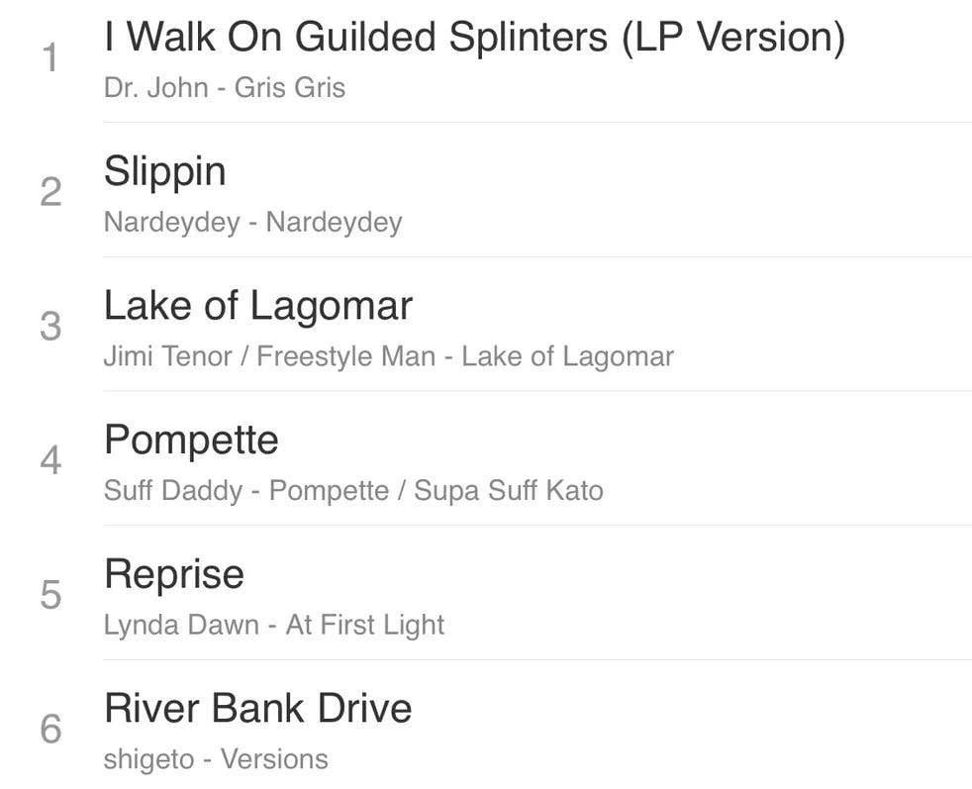This screenshot has height=789, width=972.
Task: Select Reprise song title
Action: pos(174,574)
